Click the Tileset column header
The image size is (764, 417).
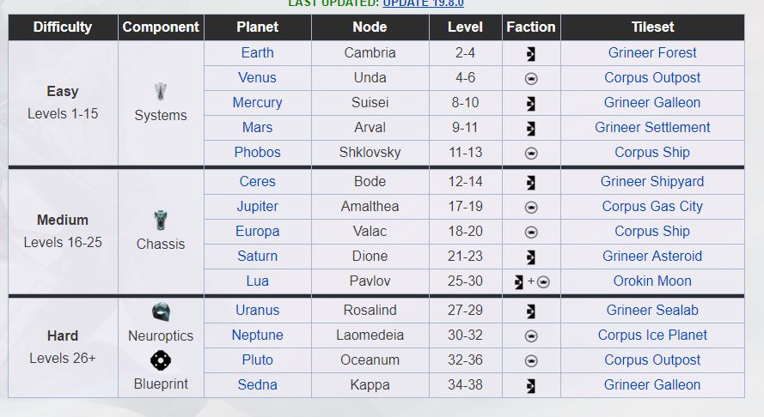(x=652, y=27)
